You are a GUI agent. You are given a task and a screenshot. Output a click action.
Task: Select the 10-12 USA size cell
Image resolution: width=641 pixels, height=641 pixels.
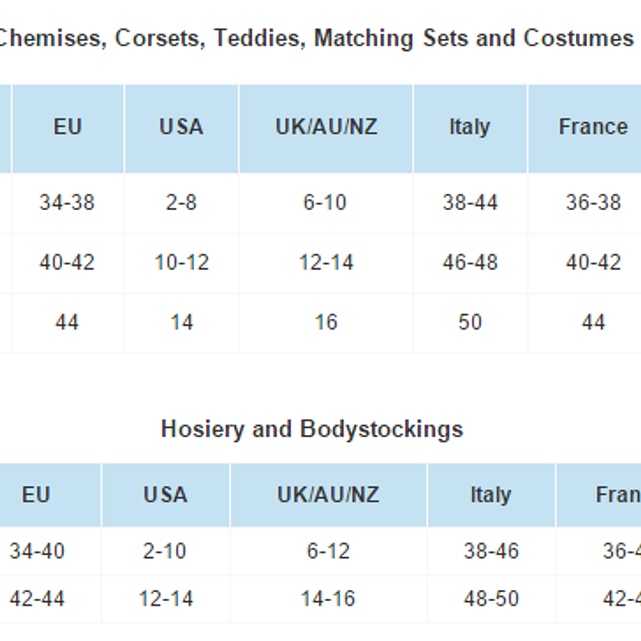pos(181,263)
